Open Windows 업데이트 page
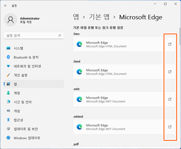Viewport: 181px width, 149px height. (x=34, y=138)
